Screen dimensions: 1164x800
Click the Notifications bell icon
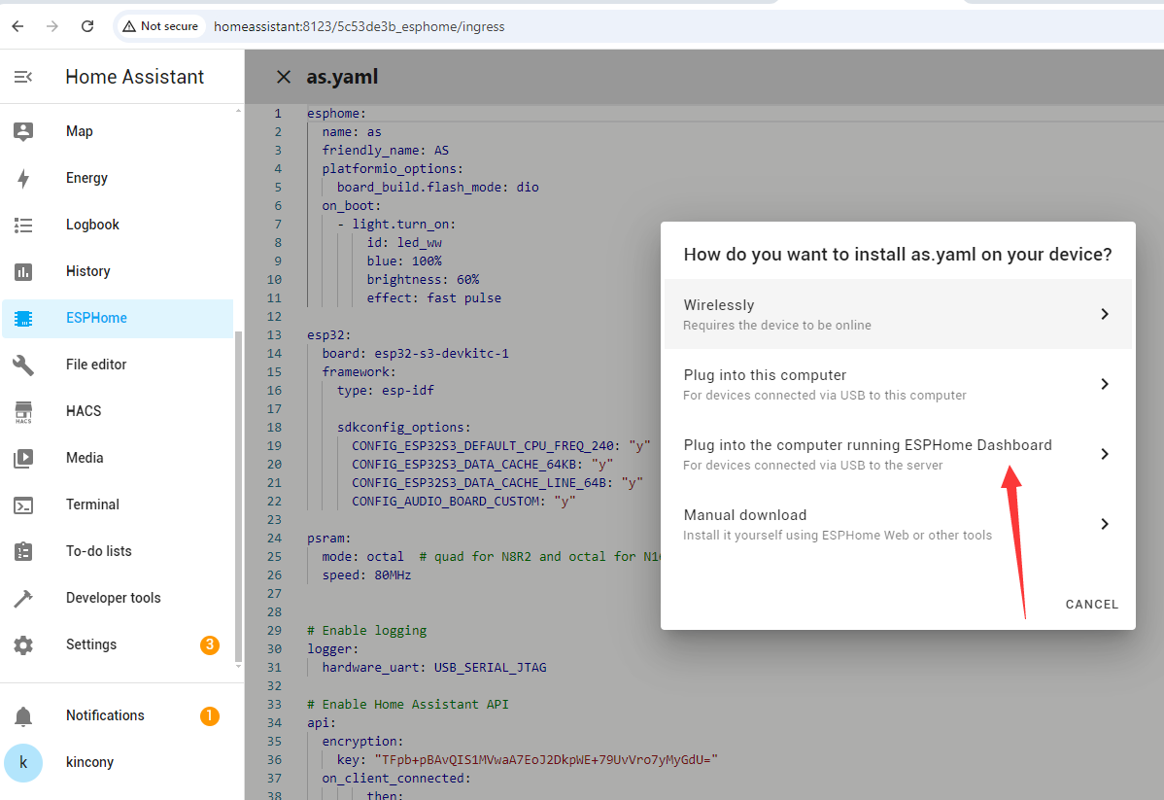point(23,716)
